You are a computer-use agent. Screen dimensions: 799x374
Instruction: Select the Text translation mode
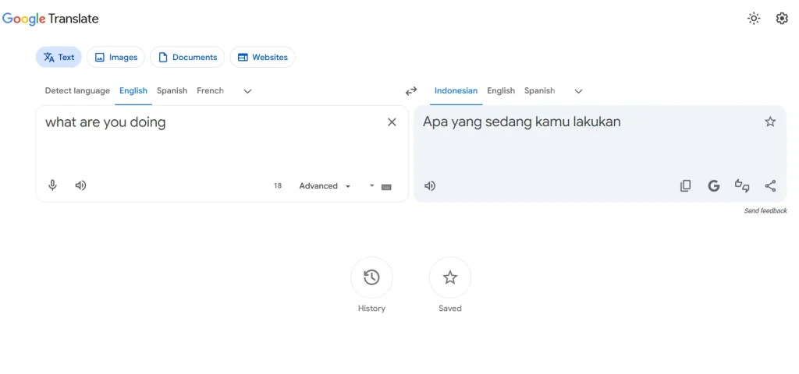(x=59, y=57)
